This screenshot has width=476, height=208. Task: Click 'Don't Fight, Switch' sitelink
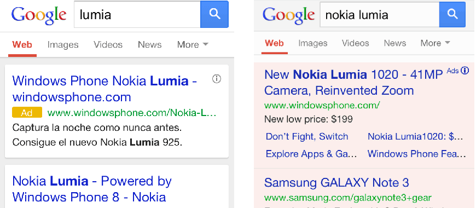click(307, 136)
